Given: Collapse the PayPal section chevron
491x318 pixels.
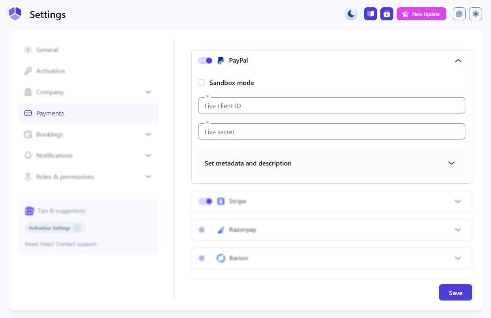Looking at the screenshot, I should pyautogui.click(x=458, y=61).
